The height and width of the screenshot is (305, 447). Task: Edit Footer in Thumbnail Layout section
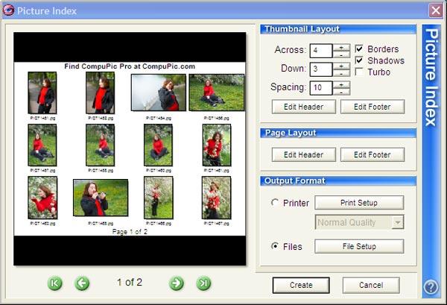pos(372,107)
